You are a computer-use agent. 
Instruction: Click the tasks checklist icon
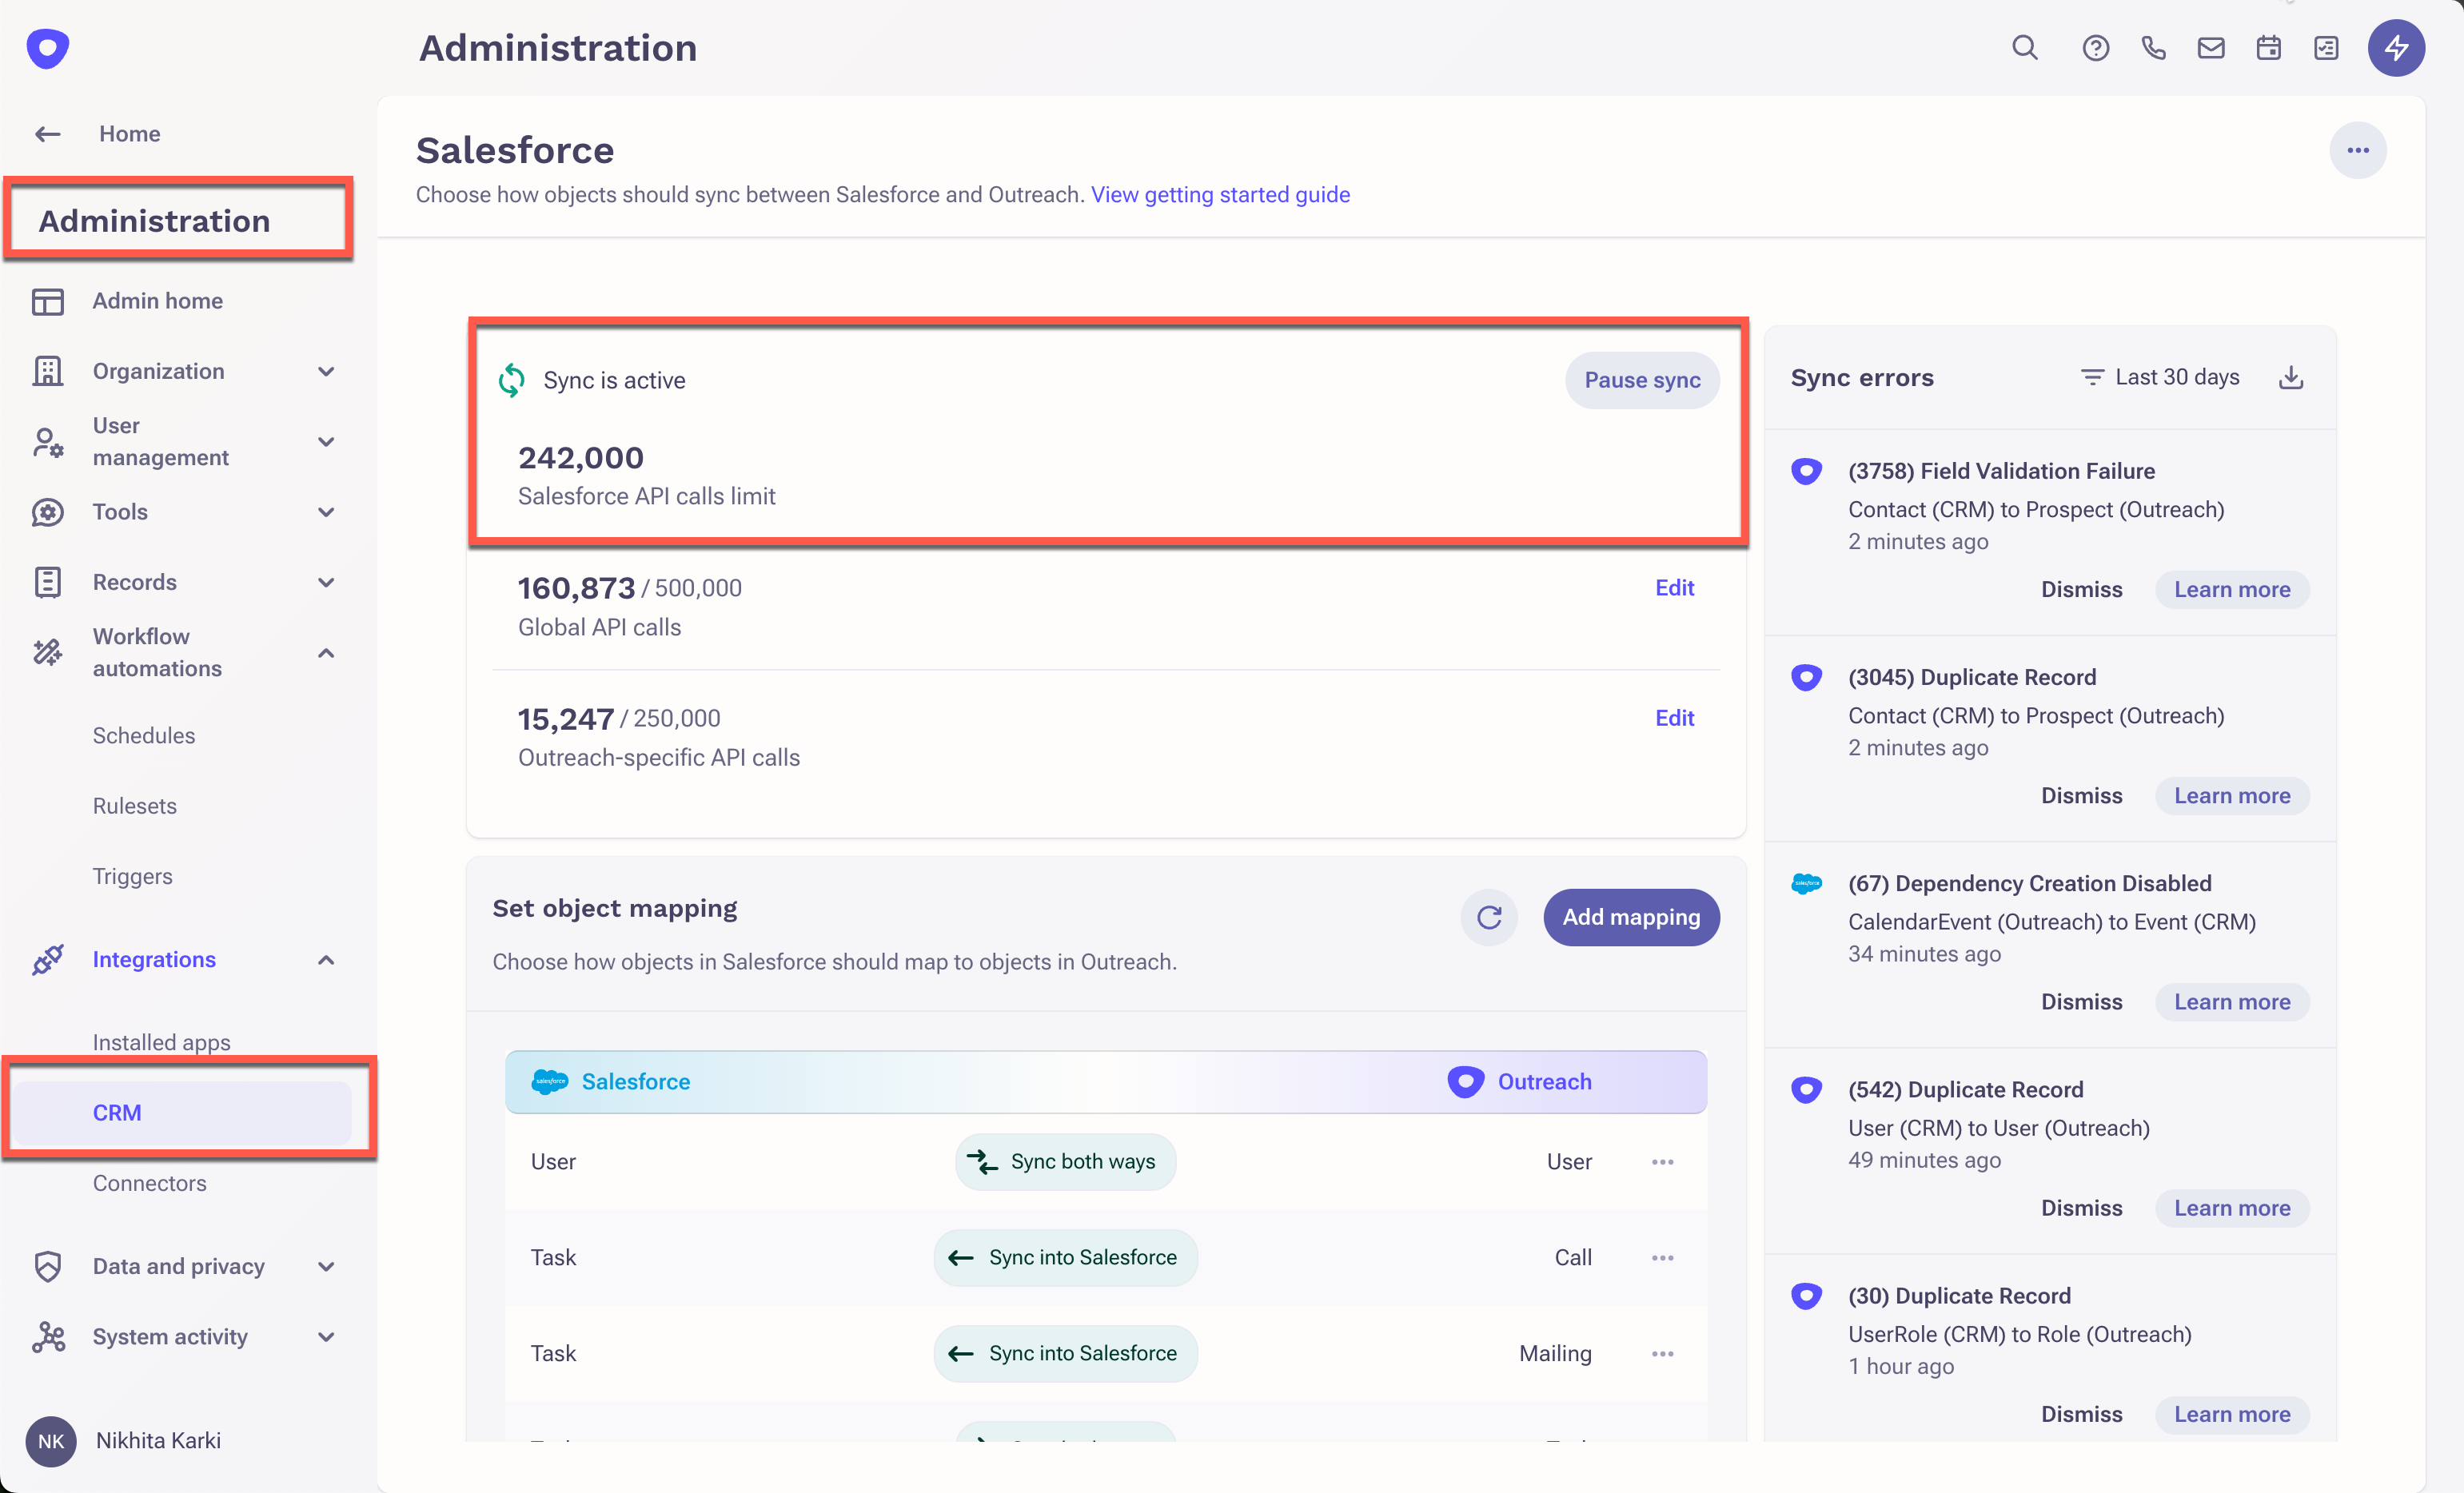point(2326,48)
